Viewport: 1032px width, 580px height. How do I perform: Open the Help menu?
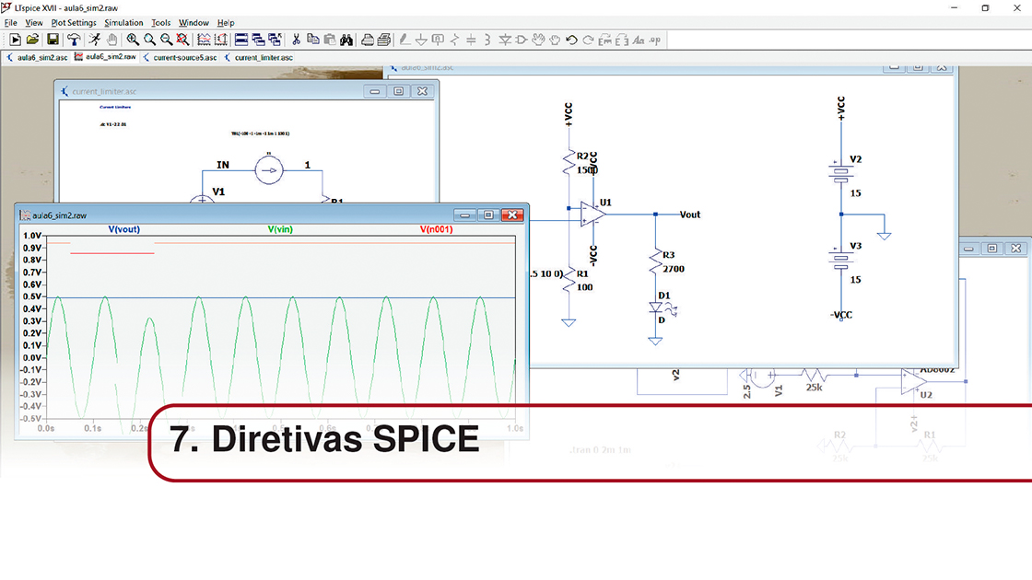[226, 22]
